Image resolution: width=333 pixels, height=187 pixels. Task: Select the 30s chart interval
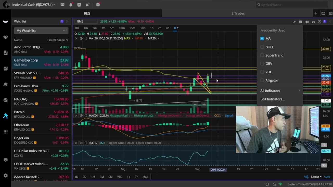tap(77, 28)
